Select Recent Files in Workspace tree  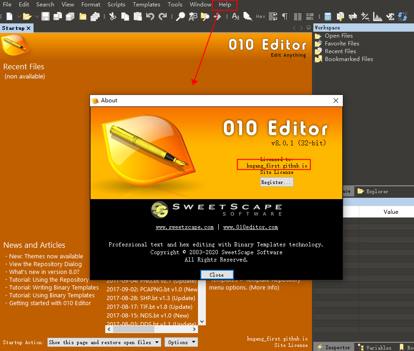pyautogui.click(x=340, y=51)
